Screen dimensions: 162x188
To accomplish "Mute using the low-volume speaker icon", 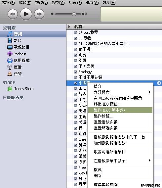I will [x=53, y=14].
